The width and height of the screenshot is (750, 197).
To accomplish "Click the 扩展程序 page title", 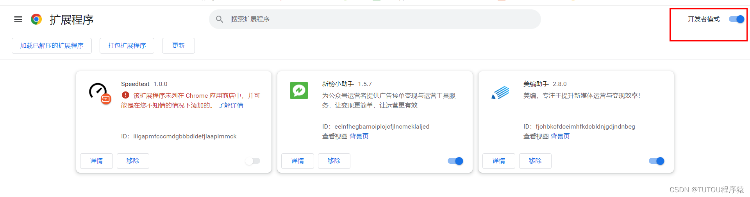I will coord(71,20).
